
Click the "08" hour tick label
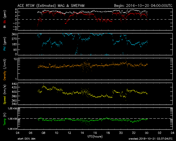tap(43, 133)
